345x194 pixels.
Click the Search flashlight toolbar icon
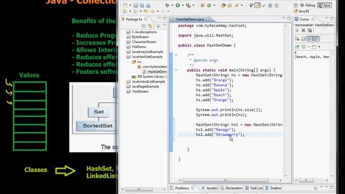tap(237, 5)
